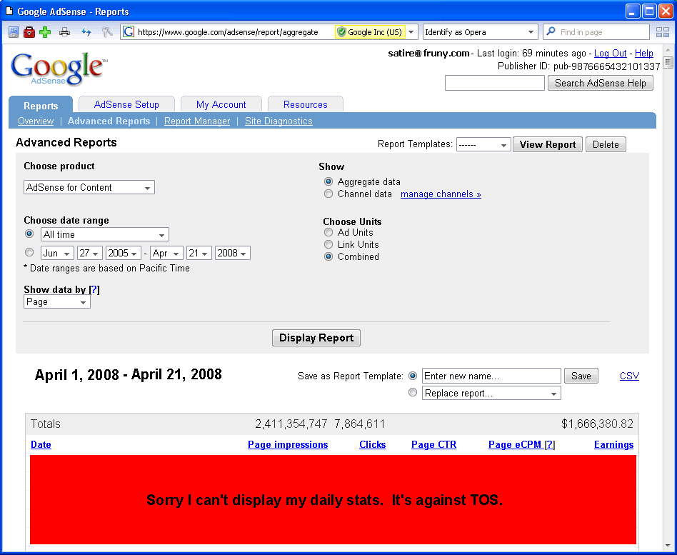Open the Report Manager sub-tab
Screen dimensions: 677x555
(197, 121)
